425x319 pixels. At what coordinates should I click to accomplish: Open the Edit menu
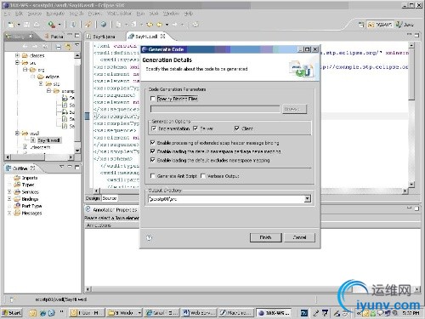19,14
